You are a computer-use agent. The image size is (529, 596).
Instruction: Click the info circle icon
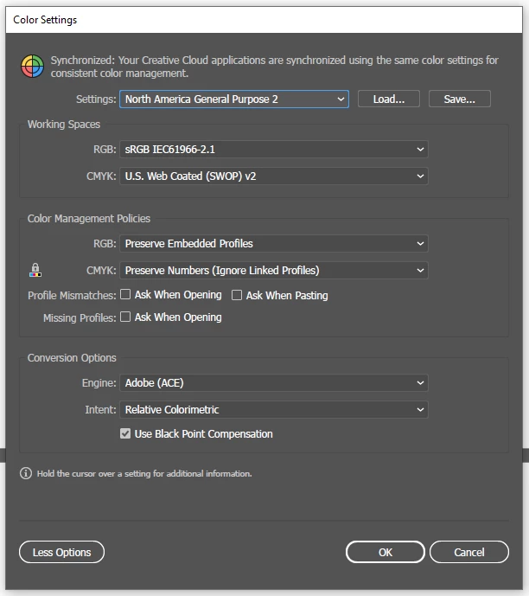click(26, 473)
